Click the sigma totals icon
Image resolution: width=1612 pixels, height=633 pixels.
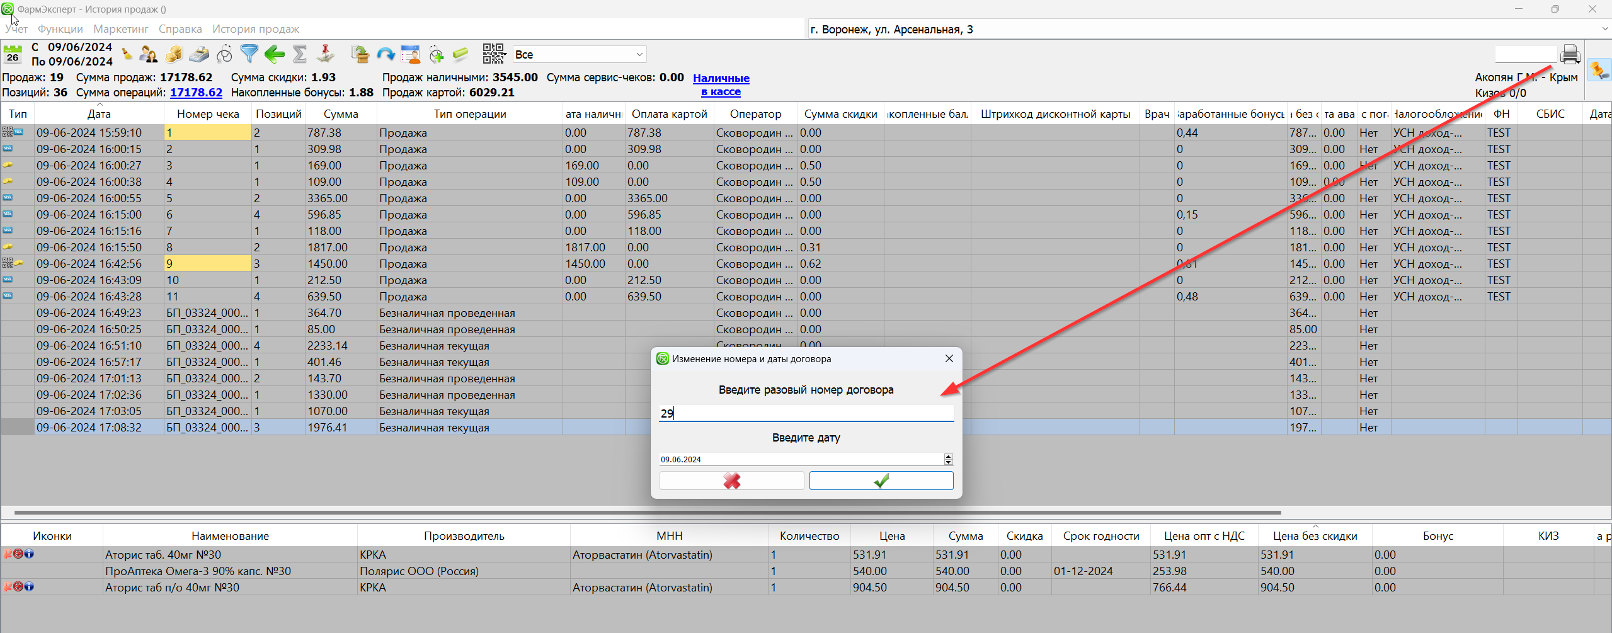(x=300, y=54)
